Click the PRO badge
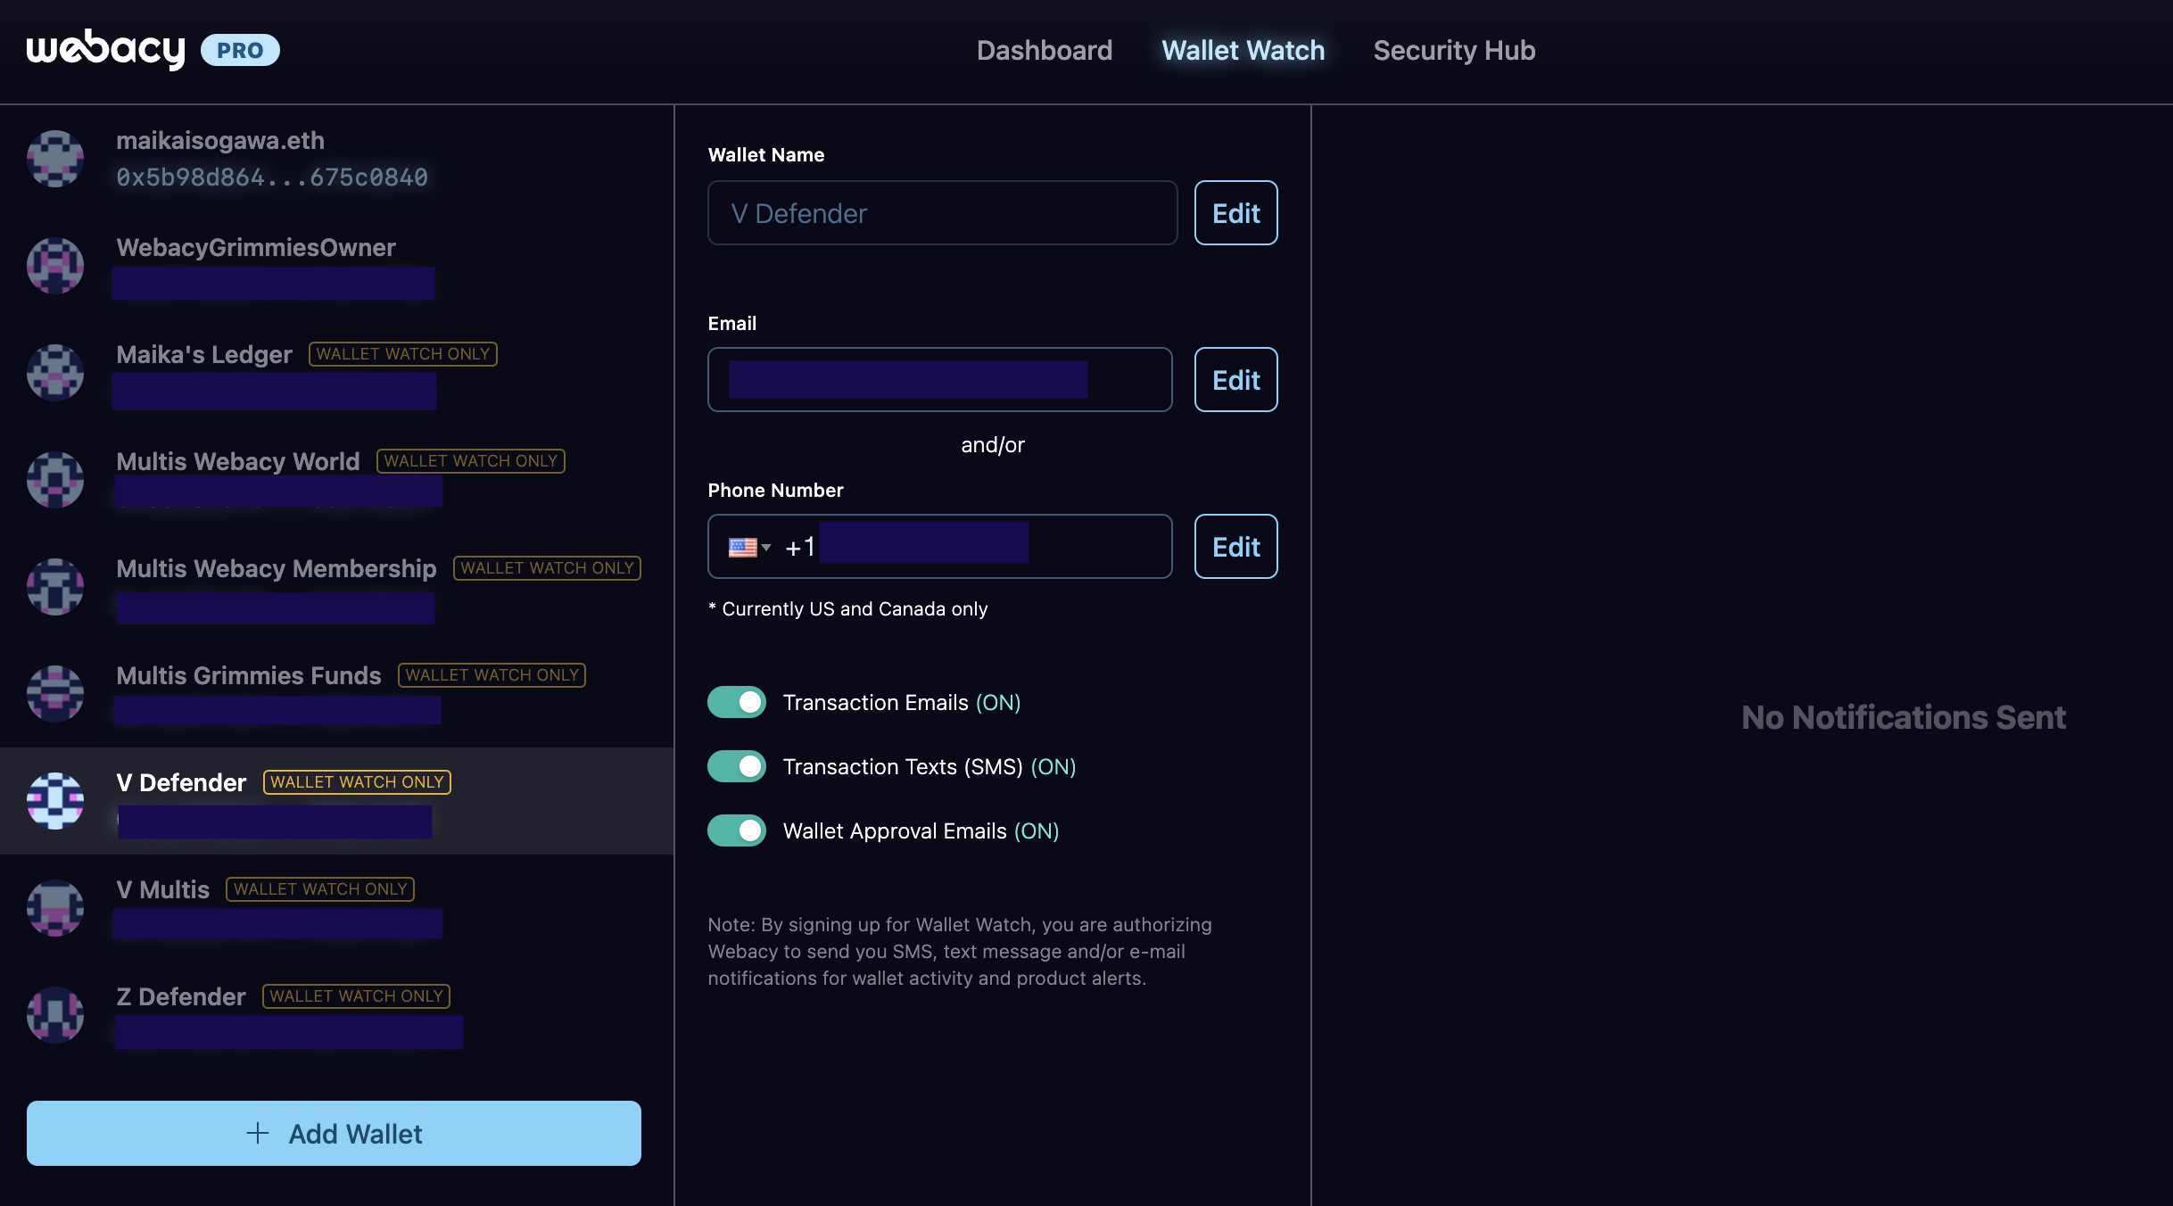Viewport: 2173px width, 1206px height. (240, 50)
